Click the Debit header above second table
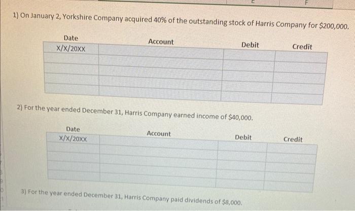The width and height of the screenshot is (355, 211). pyautogui.click(x=243, y=137)
